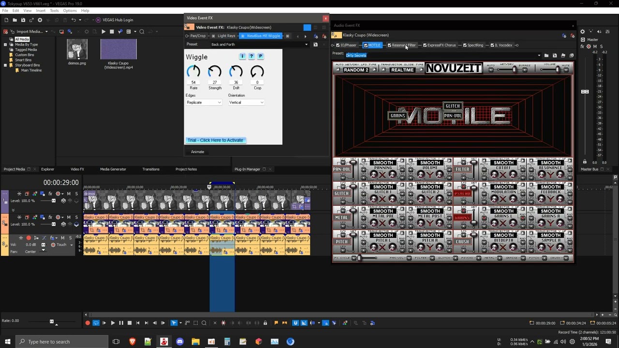Screen dimensions: 619x348
Task: Click the Record button in transport bar
Action: [88, 323]
